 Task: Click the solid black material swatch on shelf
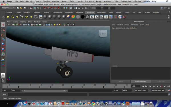(83, 17)
